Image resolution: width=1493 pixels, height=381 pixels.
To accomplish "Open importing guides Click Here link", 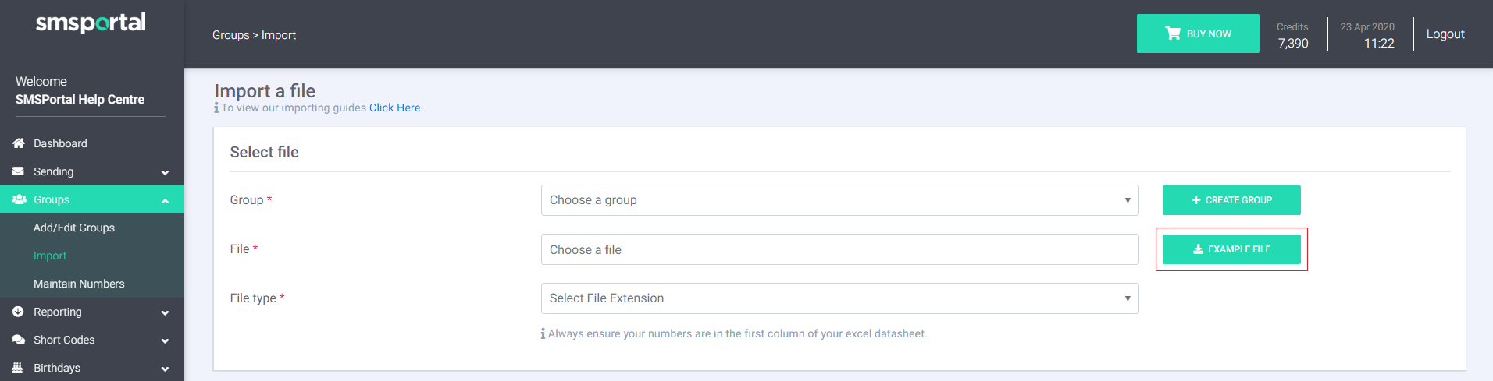I will (394, 108).
